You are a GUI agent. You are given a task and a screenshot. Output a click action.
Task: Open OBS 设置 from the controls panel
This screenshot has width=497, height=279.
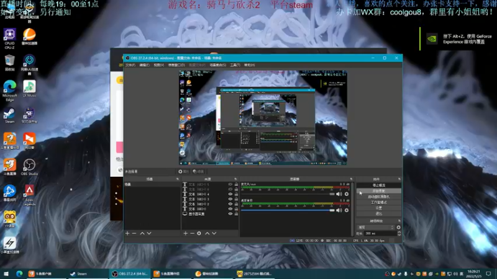379,208
